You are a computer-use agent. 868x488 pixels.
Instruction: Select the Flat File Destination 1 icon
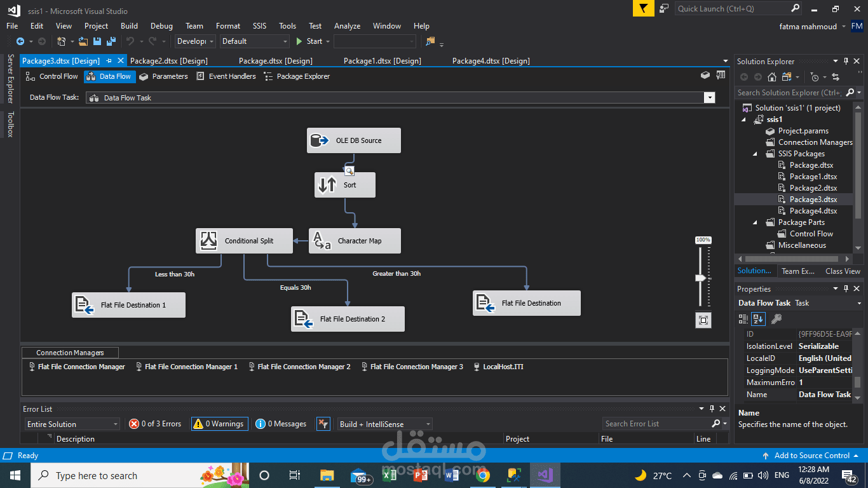85,305
